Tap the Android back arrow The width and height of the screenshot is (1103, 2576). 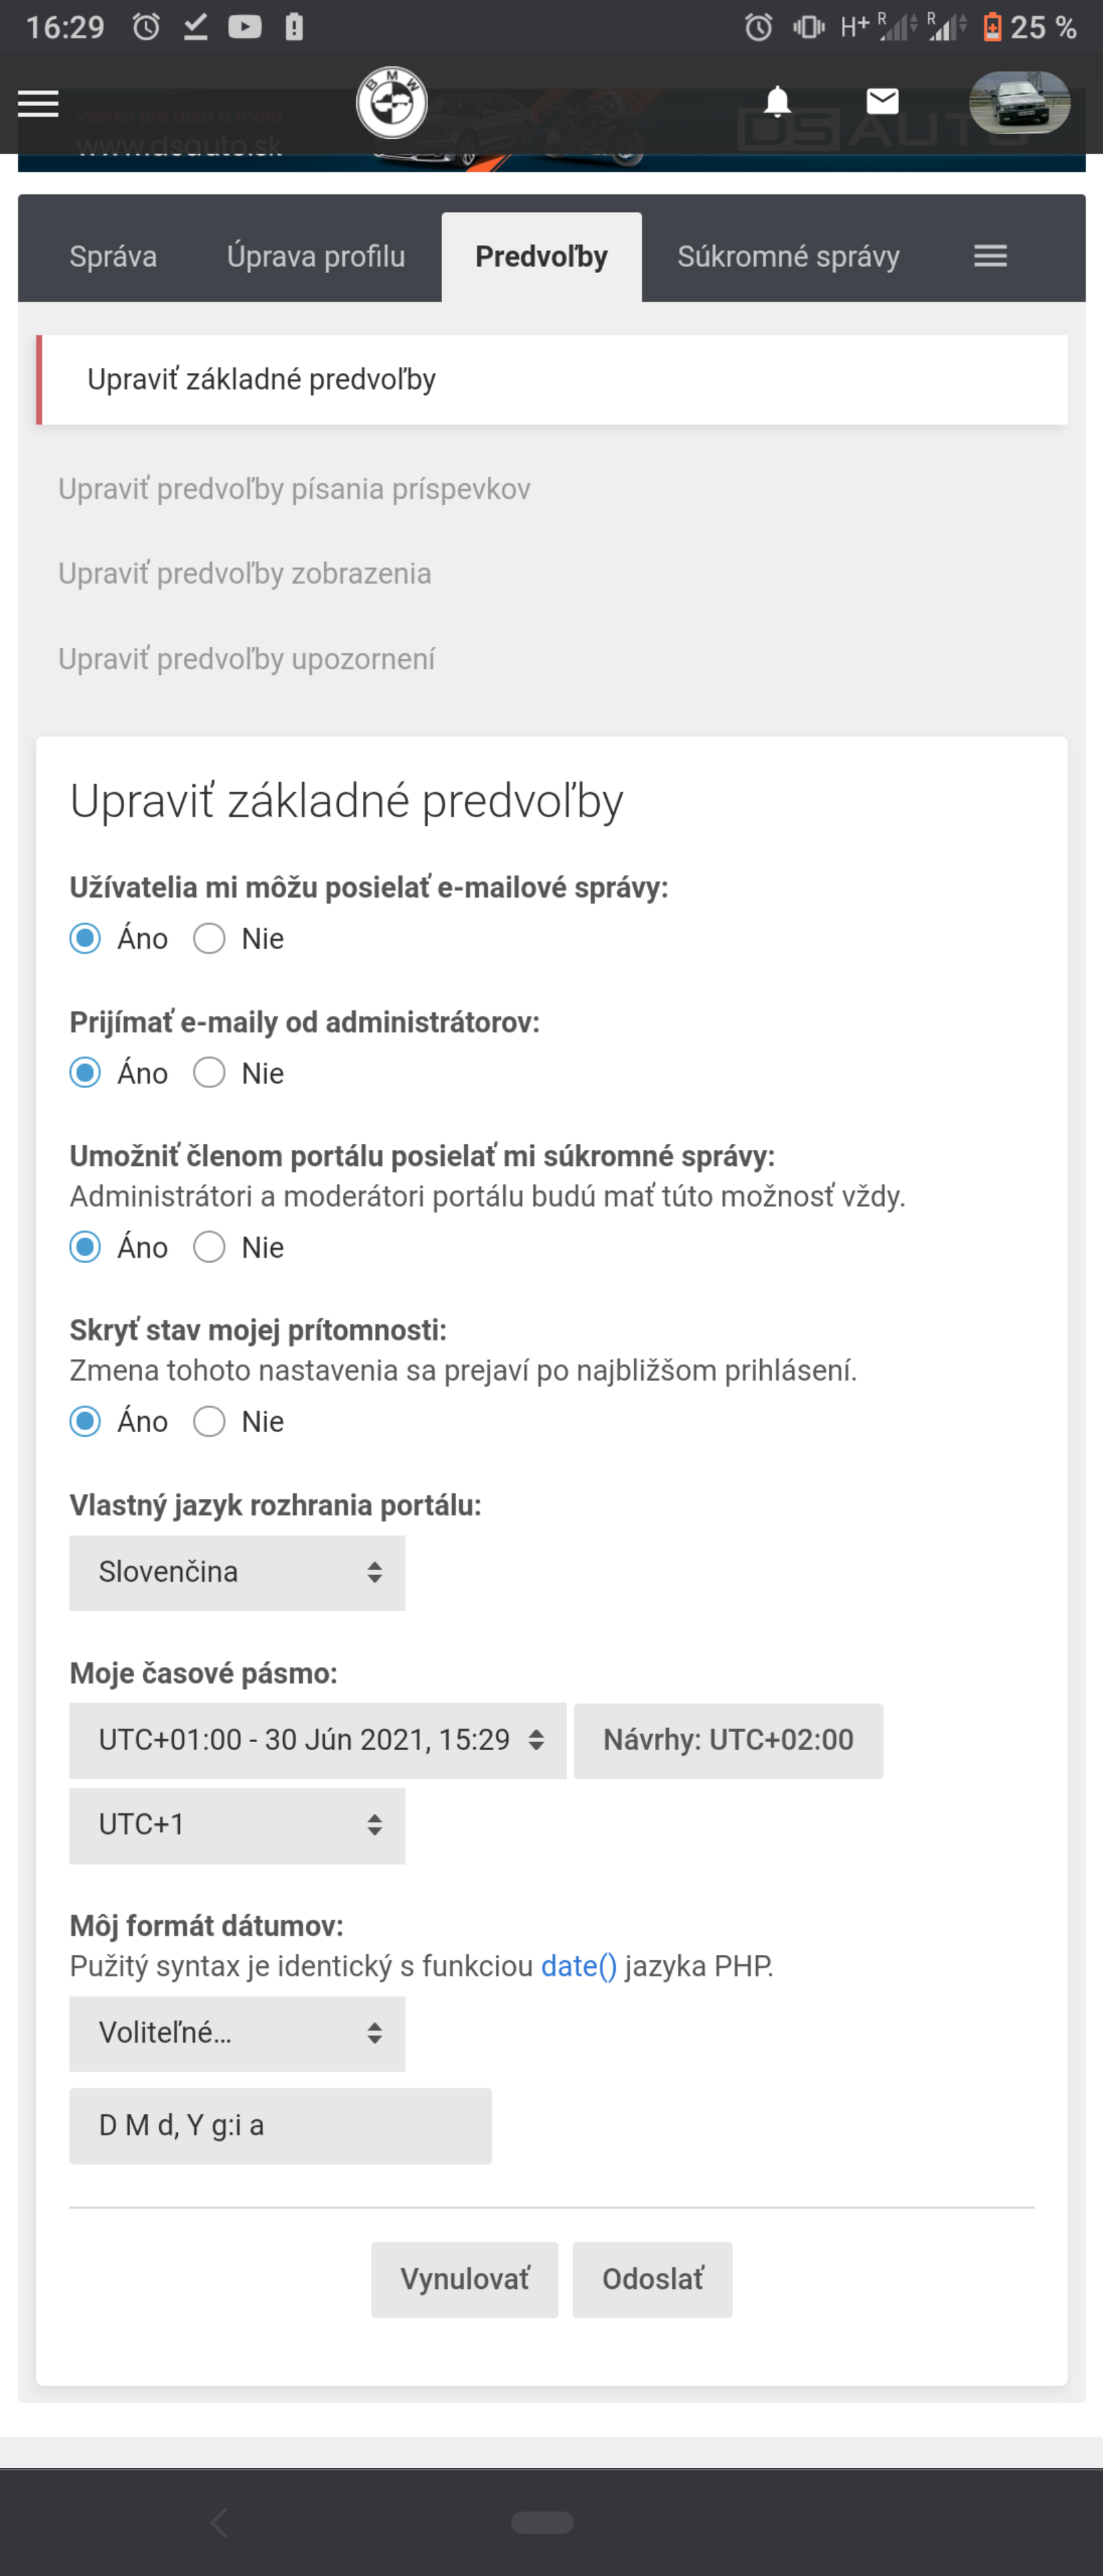(x=220, y=2522)
